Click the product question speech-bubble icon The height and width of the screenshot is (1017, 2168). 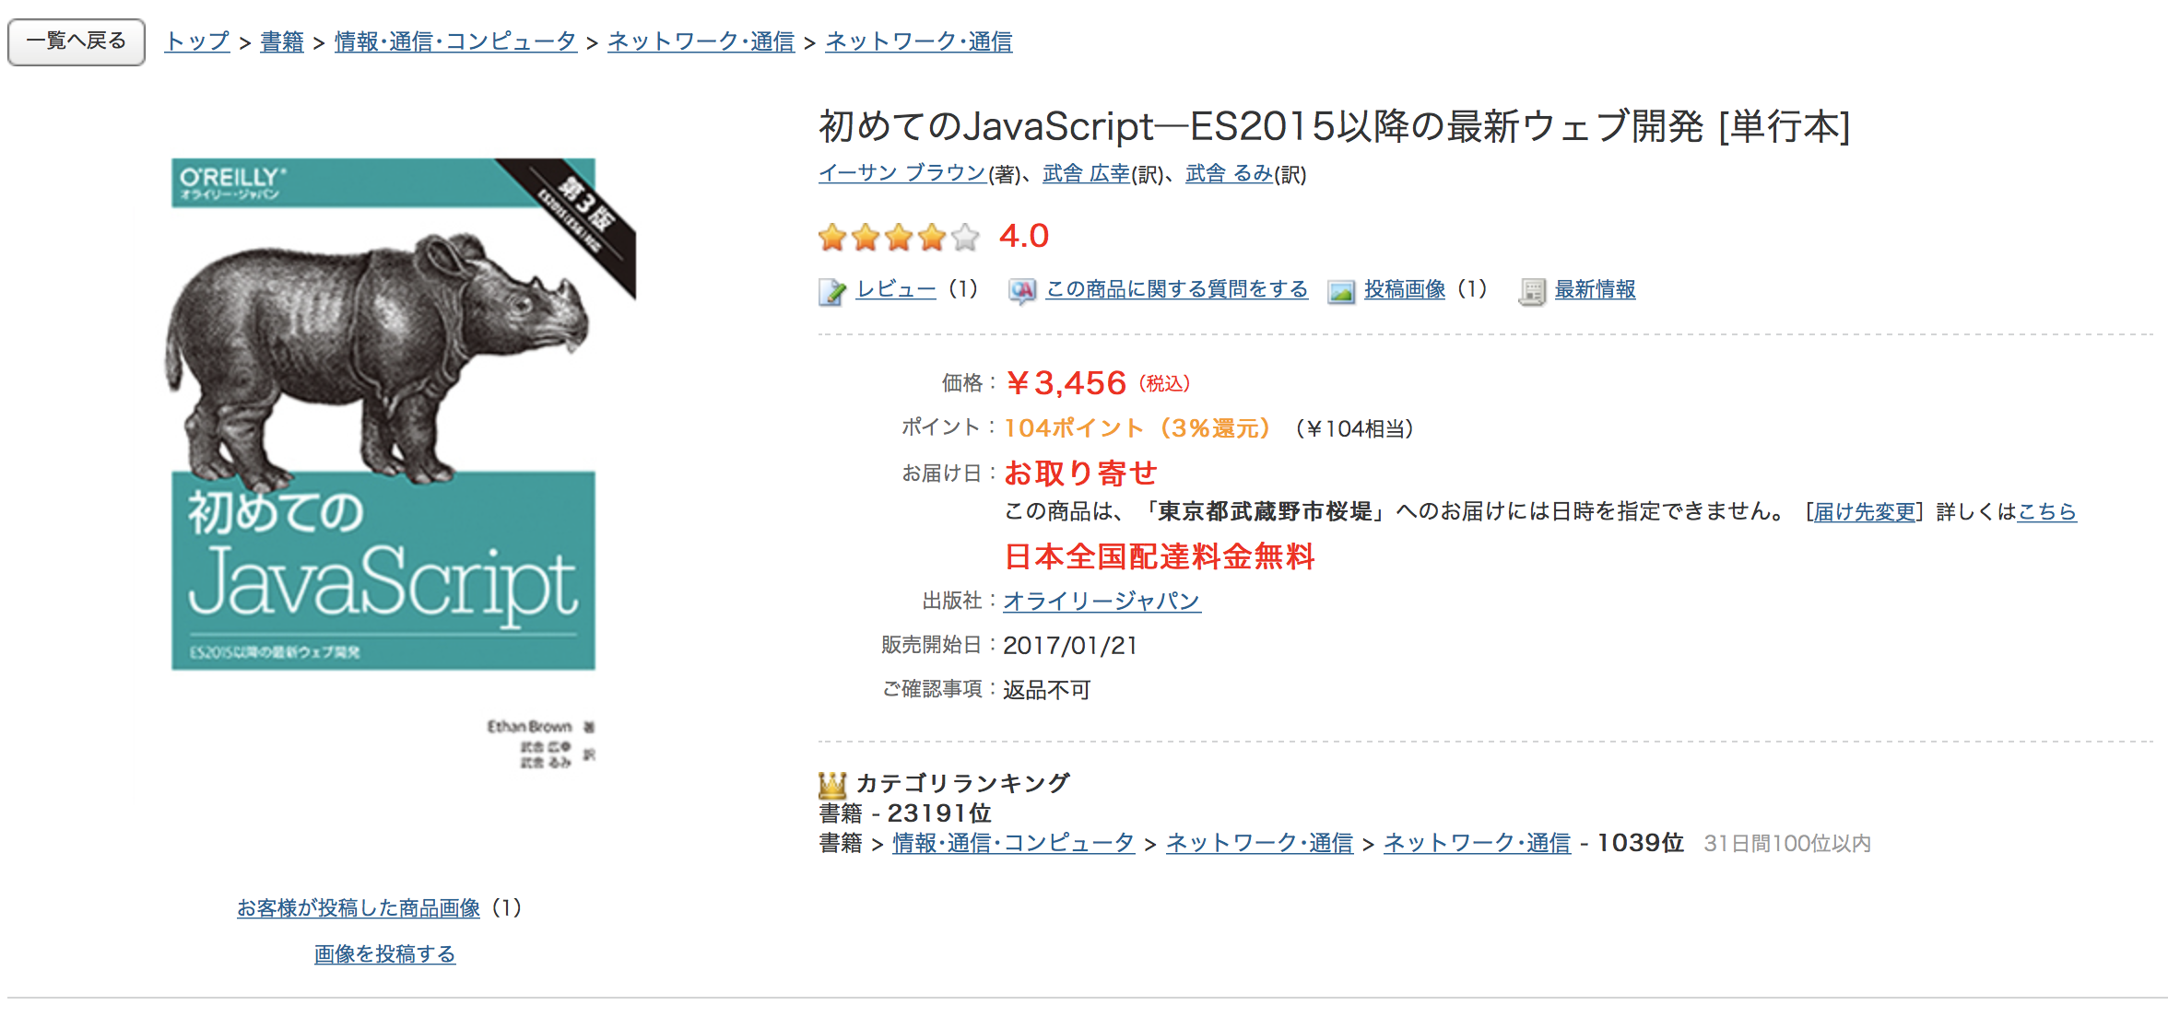(x=1021, y=292)
